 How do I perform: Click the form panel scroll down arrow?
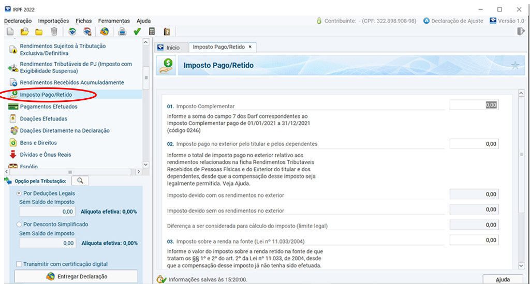click(521, 266)
